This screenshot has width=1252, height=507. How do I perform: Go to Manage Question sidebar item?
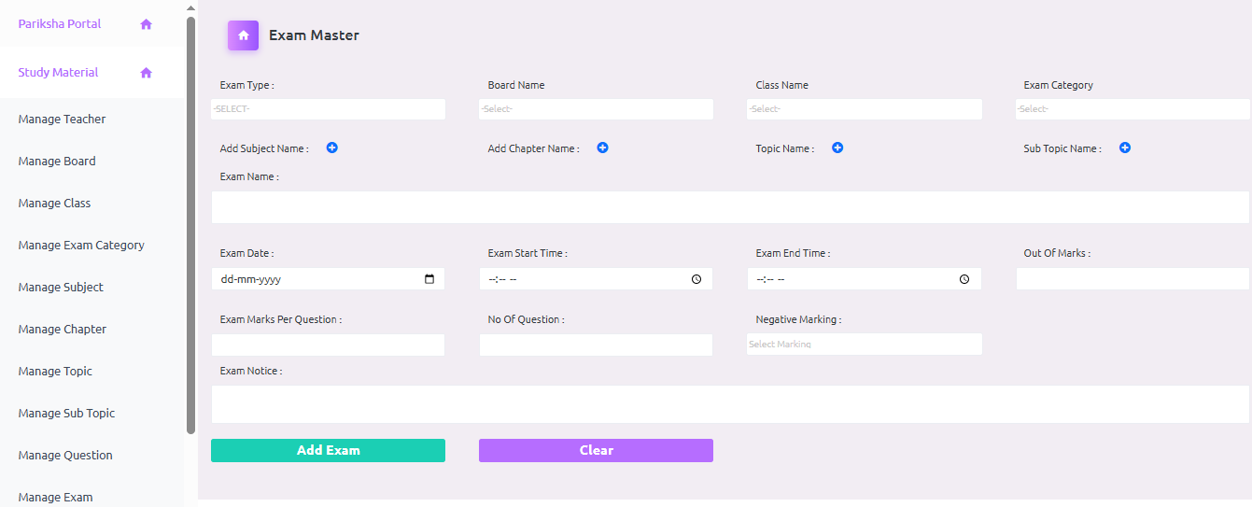tap(65, 456)
